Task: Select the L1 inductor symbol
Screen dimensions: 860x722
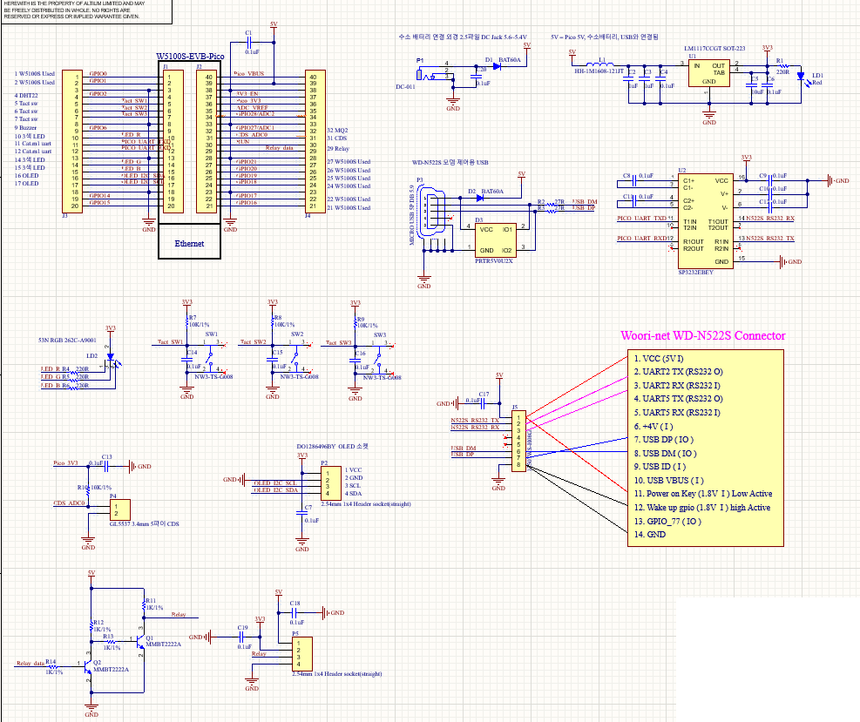Action: coord(602,64)
